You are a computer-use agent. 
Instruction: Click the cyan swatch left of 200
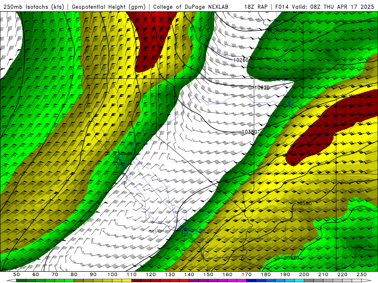[x=300, y=281]
